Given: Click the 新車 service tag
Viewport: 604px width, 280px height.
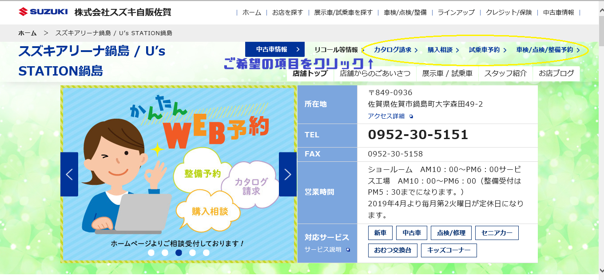Looking at the screenshot, I should click(x=380, y=233).
